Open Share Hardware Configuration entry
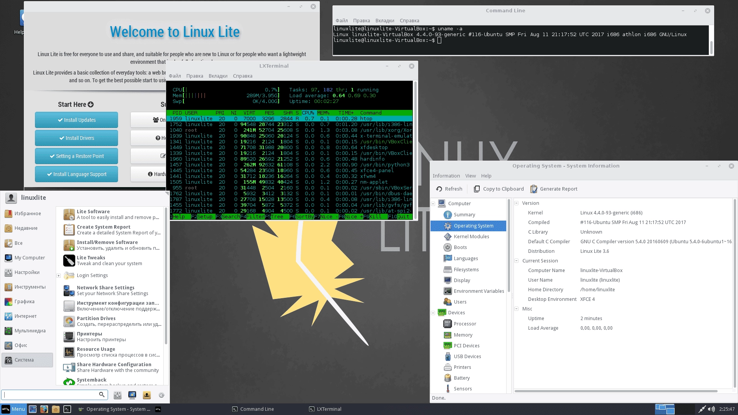 coord(112,367)
